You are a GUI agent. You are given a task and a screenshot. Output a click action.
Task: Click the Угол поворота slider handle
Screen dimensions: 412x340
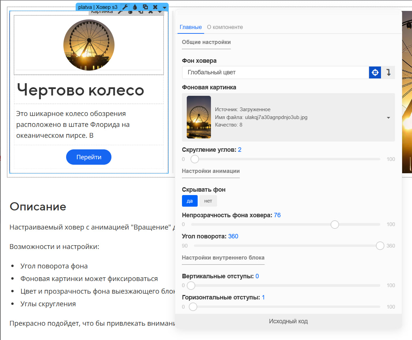pos(380,246)
